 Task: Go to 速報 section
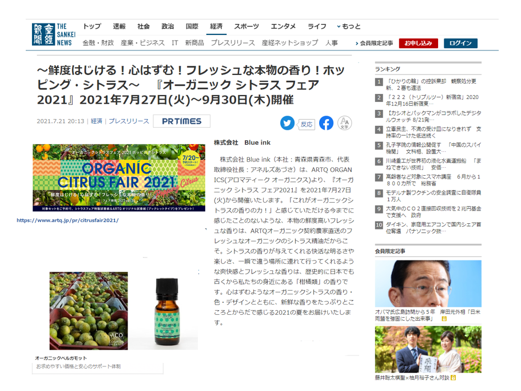(119, 26)
